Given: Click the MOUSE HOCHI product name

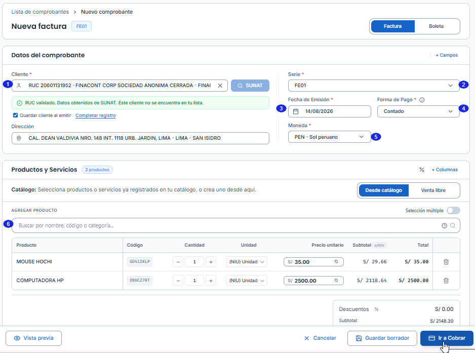Looking at the screenshot, I should click(34, 262).
